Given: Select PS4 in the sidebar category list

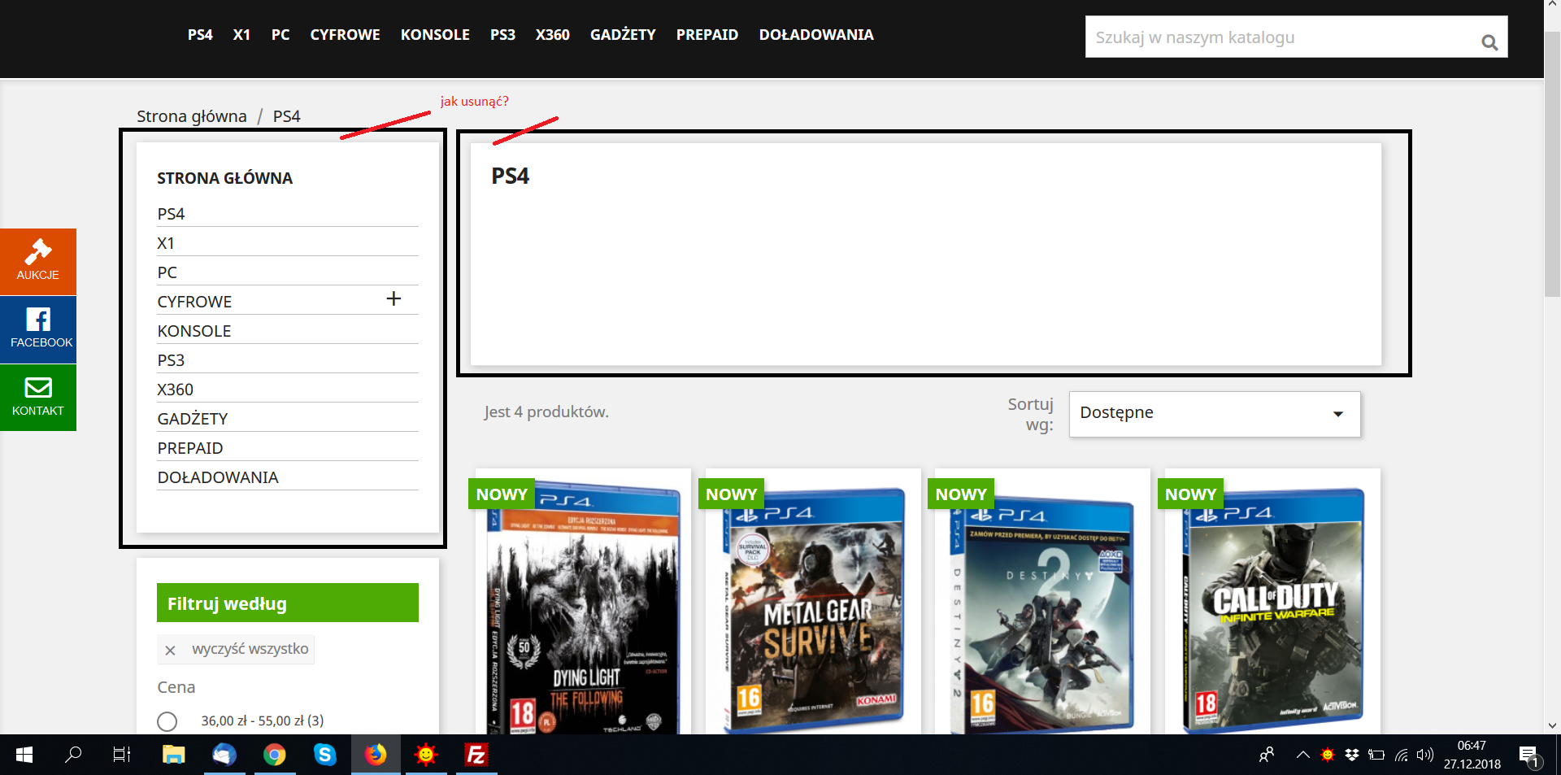Looking at the screenshot, I should coord(171,214).
